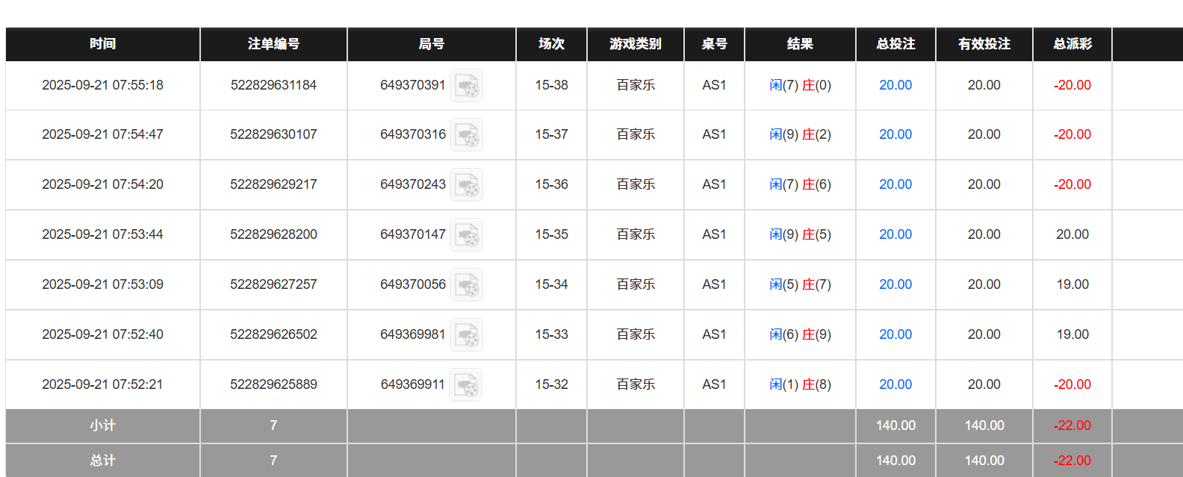The width and height of the screenshot is (1183, 477).
Task: Play video replay for round 649370316
Action: [x=466, y=135]
